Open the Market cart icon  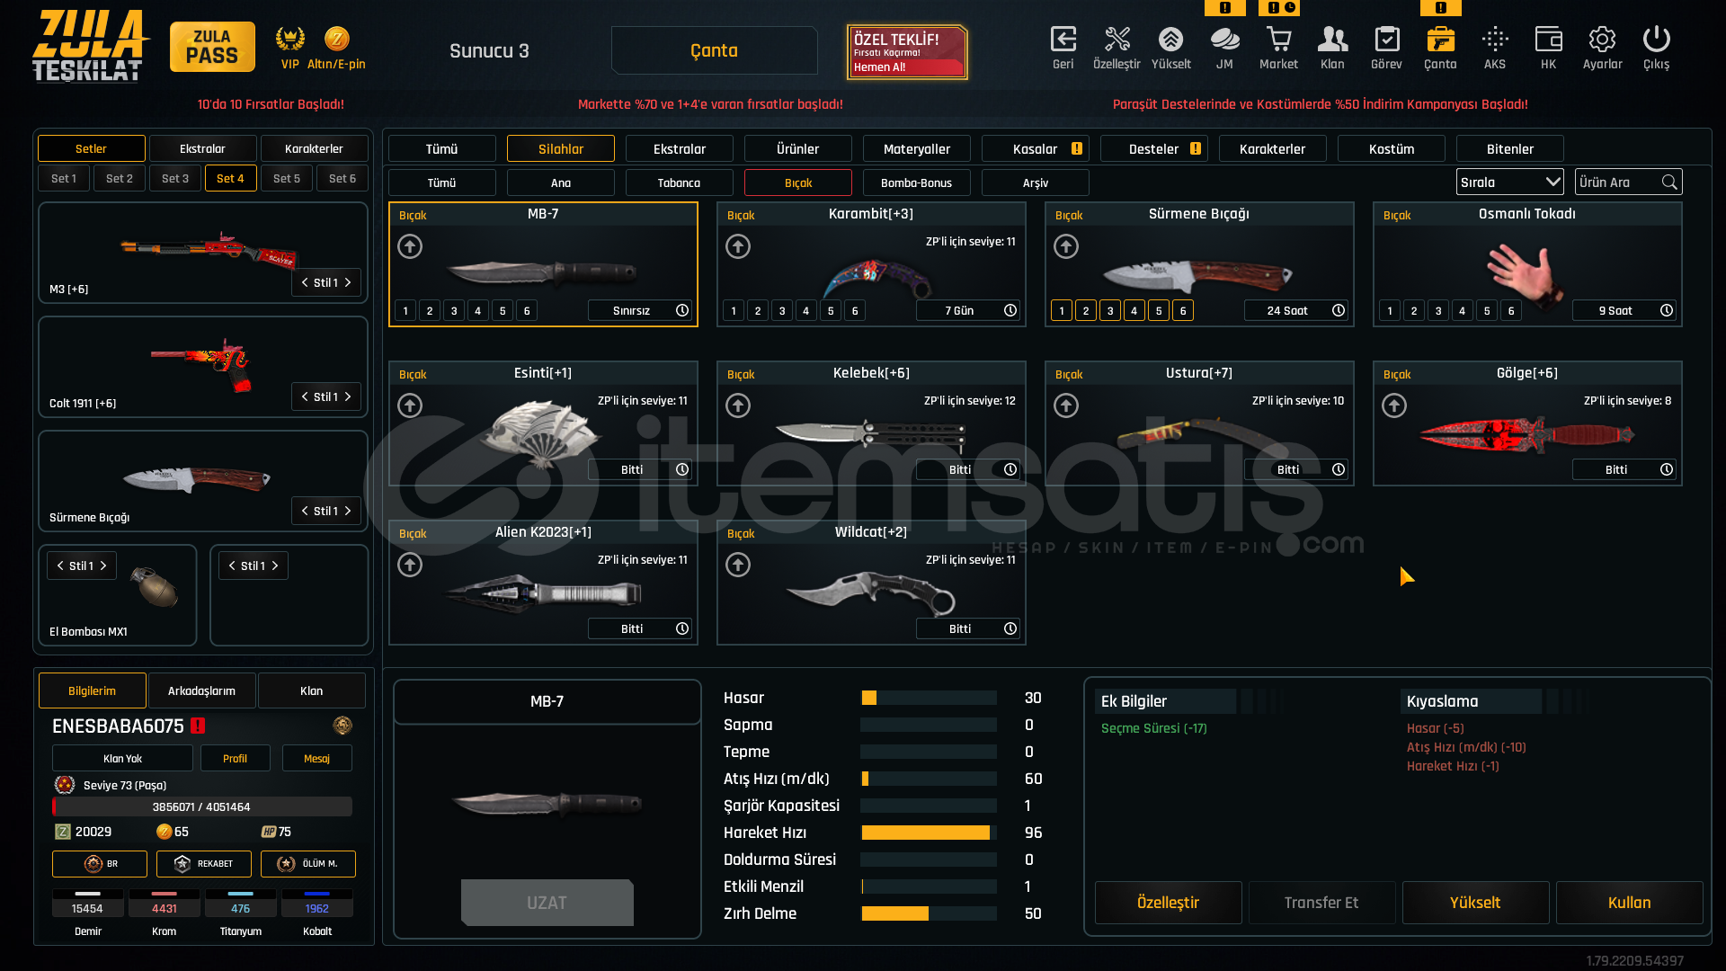[x=1278, y=40]
